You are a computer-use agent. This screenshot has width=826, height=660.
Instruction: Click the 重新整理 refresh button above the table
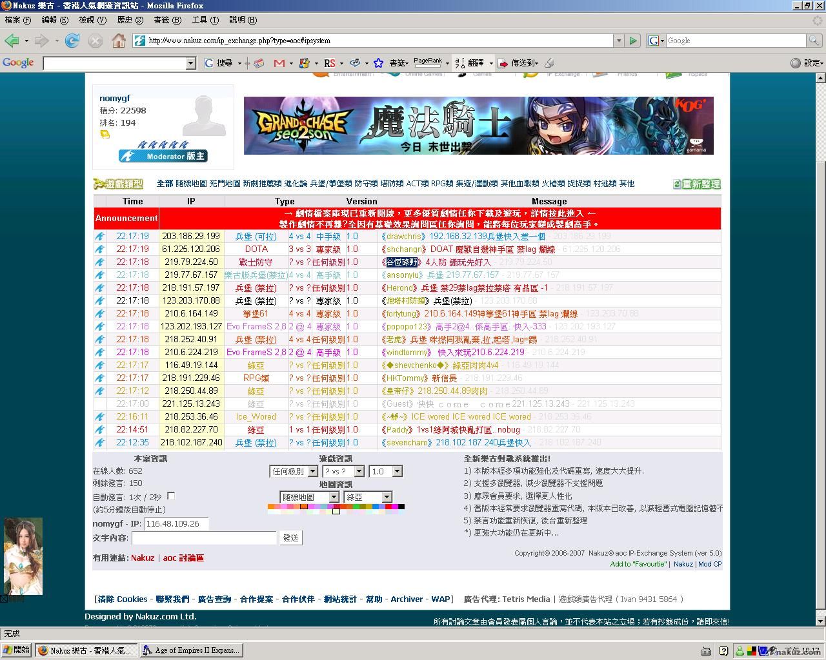pyautogui.click(x=696, y=184)
